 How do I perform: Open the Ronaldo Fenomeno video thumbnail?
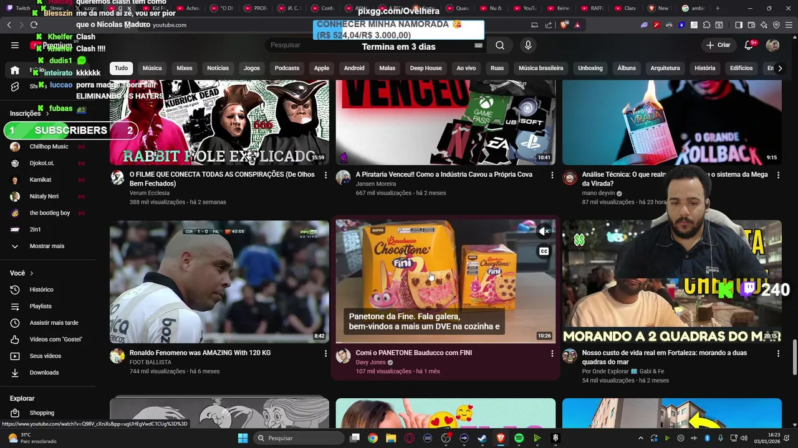coord(219,281)
